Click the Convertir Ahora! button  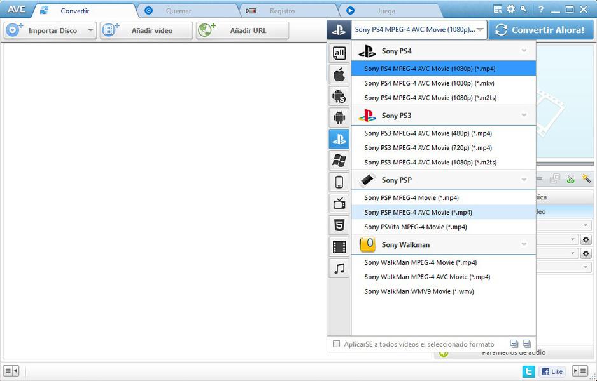[540, 30]
